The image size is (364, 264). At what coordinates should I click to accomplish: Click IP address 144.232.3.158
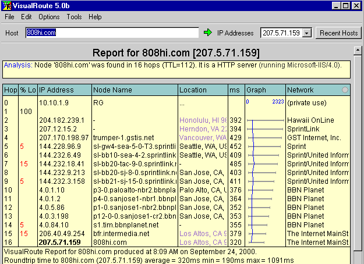[62, 181]
